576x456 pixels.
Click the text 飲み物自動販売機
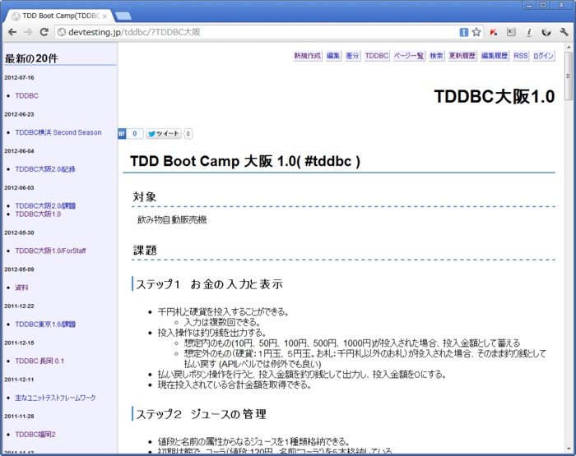(x=172, y=219)
